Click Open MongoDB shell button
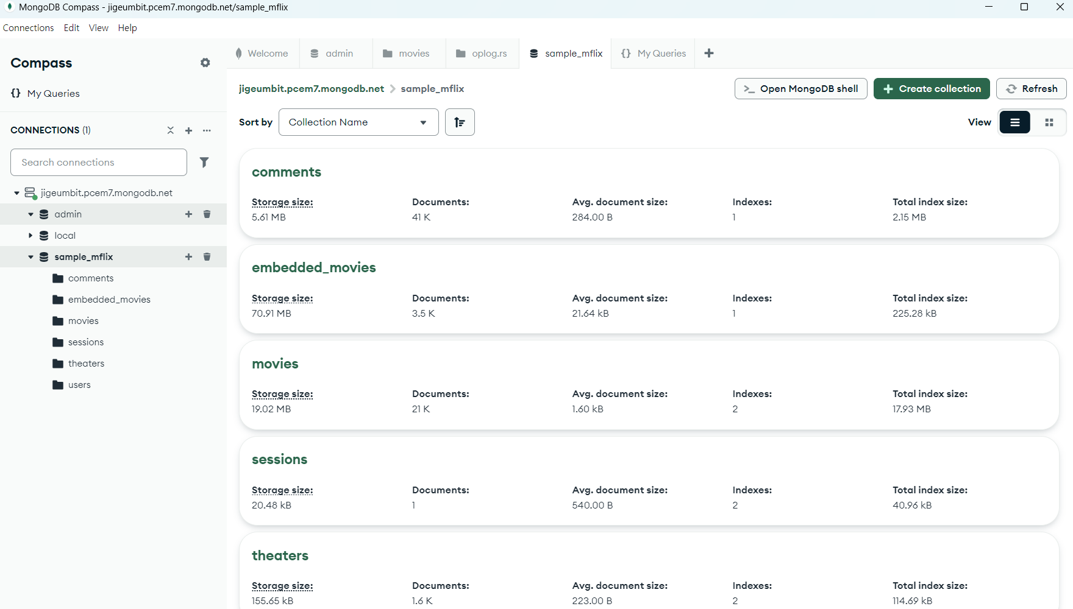This screenshot has width=1073, height=609. [x=801, y=89]
